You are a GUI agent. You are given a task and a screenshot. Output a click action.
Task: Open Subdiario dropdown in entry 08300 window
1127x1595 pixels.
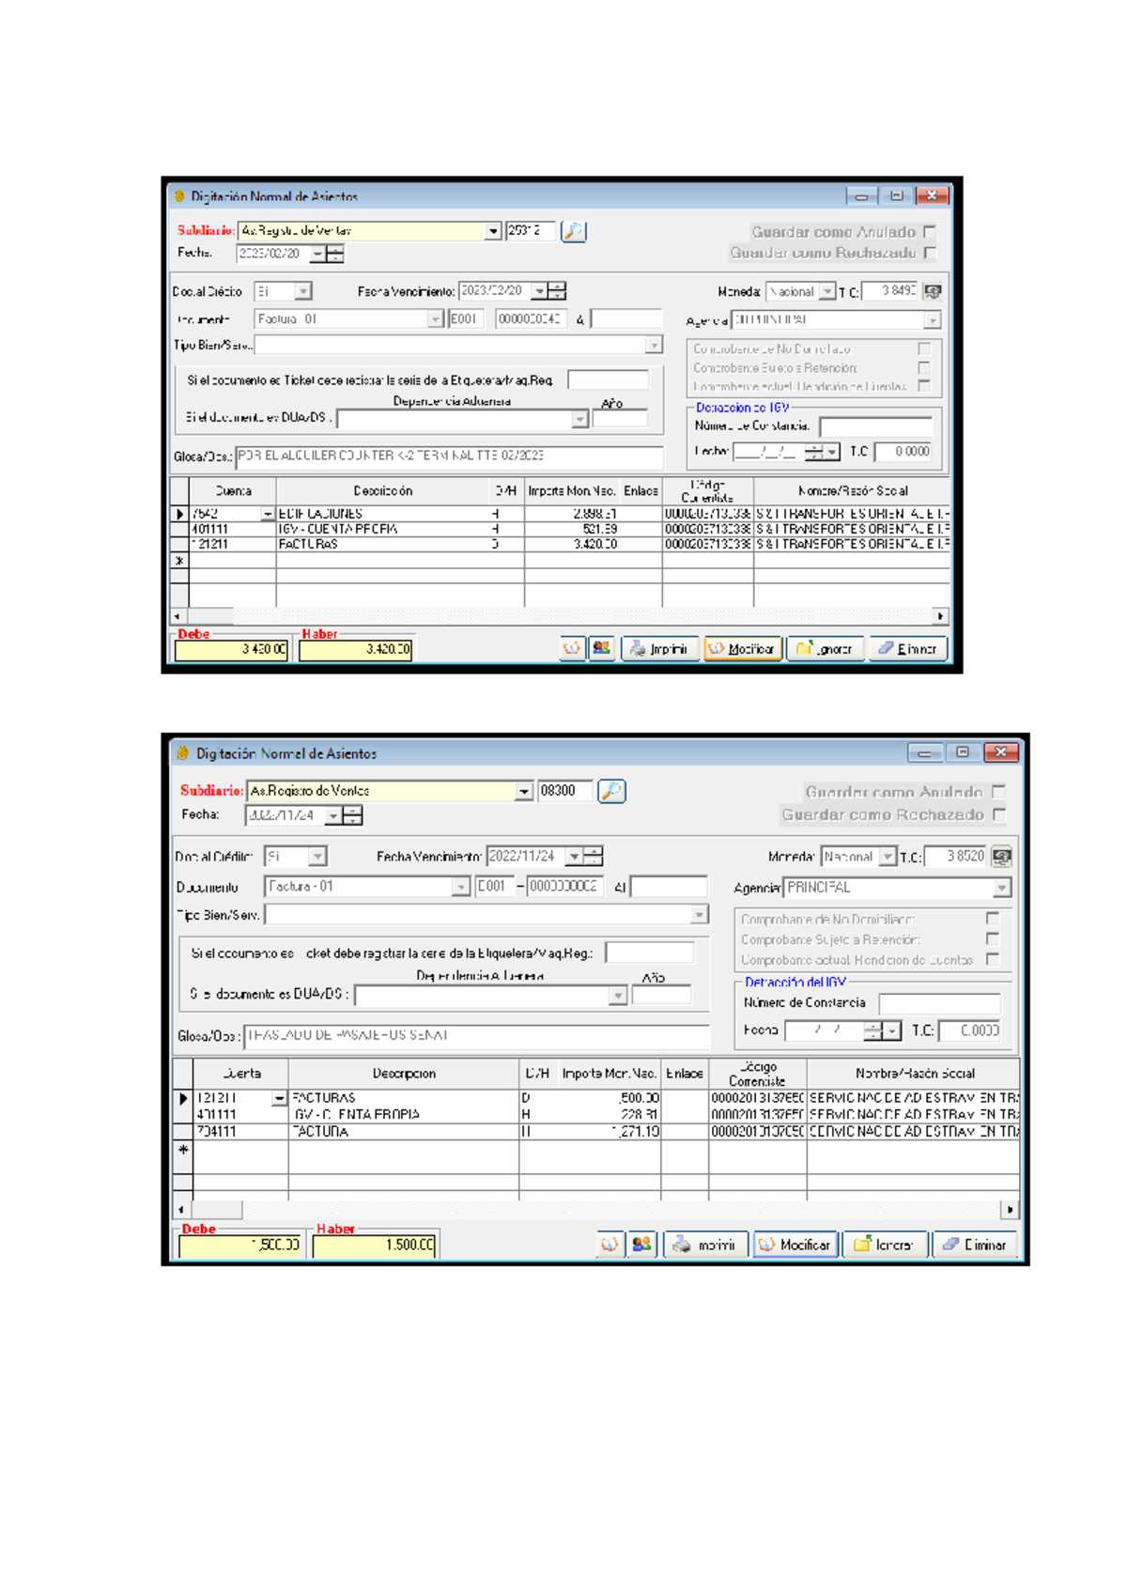pos(524,792)
